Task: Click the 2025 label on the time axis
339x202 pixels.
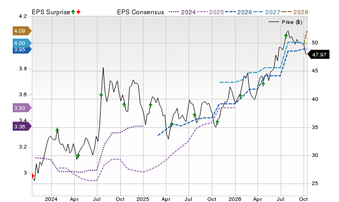Action: tap(143, 199)
